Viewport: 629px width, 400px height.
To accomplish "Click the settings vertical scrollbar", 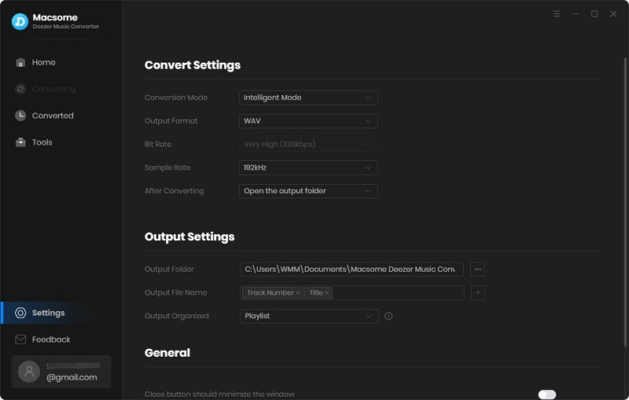I will (x=625, y=203).
